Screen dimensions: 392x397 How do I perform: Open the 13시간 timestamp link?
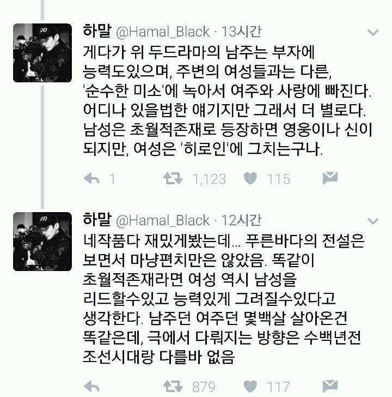pyautogui.click(x=241, y=32)
